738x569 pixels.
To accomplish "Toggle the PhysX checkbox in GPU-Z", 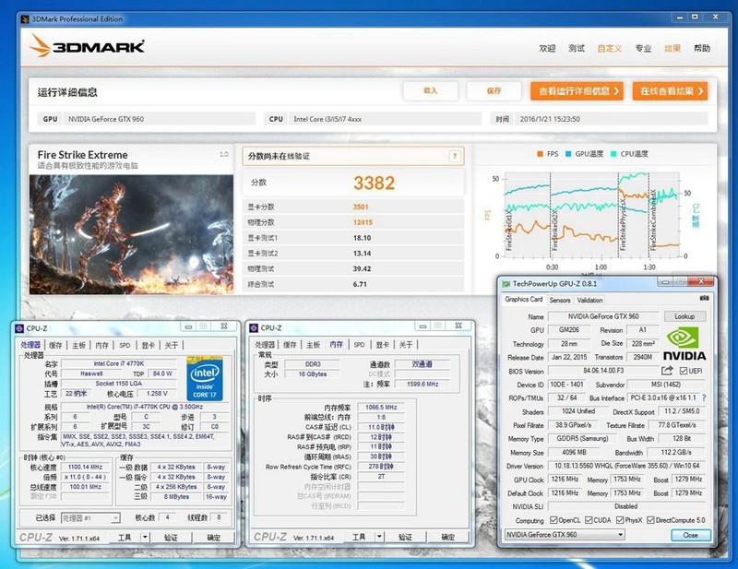I will click(621, 519).
